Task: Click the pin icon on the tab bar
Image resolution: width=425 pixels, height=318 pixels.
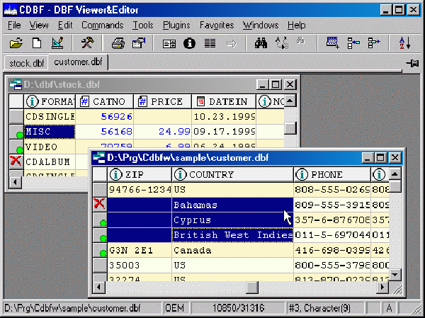Action: click(x=412, y=63)
